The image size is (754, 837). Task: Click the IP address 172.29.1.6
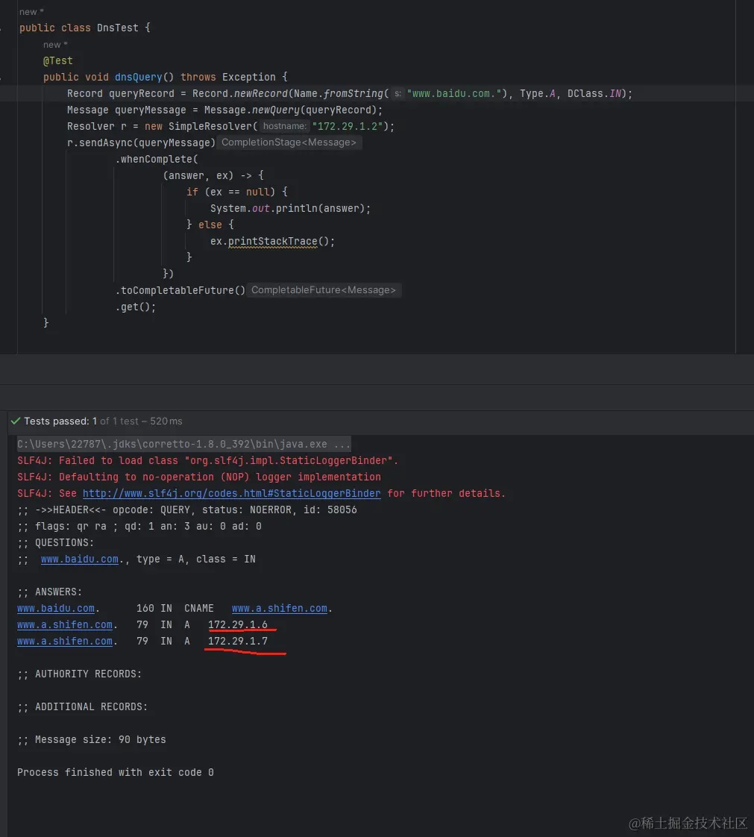pyautogui.click(x=237, y=624)
